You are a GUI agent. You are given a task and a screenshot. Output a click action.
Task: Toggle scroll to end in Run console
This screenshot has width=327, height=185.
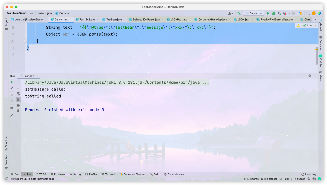pos(18,99)
